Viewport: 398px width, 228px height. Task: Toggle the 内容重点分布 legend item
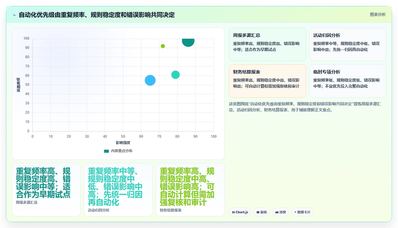tap(118, 151)
